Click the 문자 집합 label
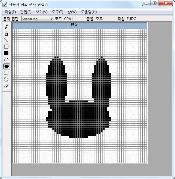Screen dimensions: 175x179 pos(11,19)
